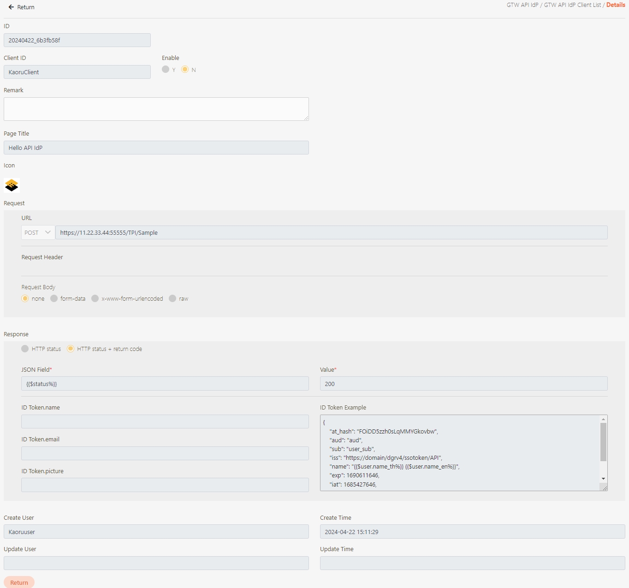629x588 pixels.
Task: Select the Enable Y radio button
Action: pos(166,70)
